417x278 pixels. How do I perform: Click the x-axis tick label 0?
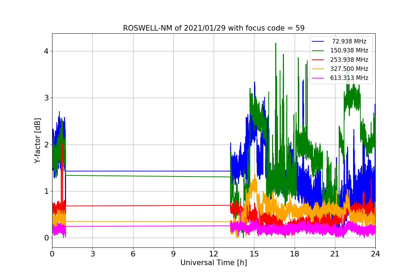point(52,254)
